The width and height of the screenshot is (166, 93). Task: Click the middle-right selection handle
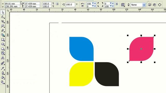click(155, 49)
